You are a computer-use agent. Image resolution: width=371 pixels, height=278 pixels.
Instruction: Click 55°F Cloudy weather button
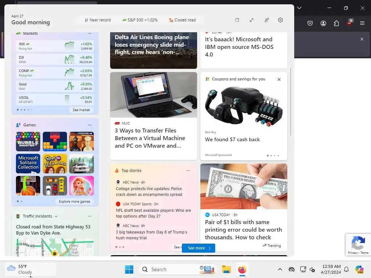30,269
